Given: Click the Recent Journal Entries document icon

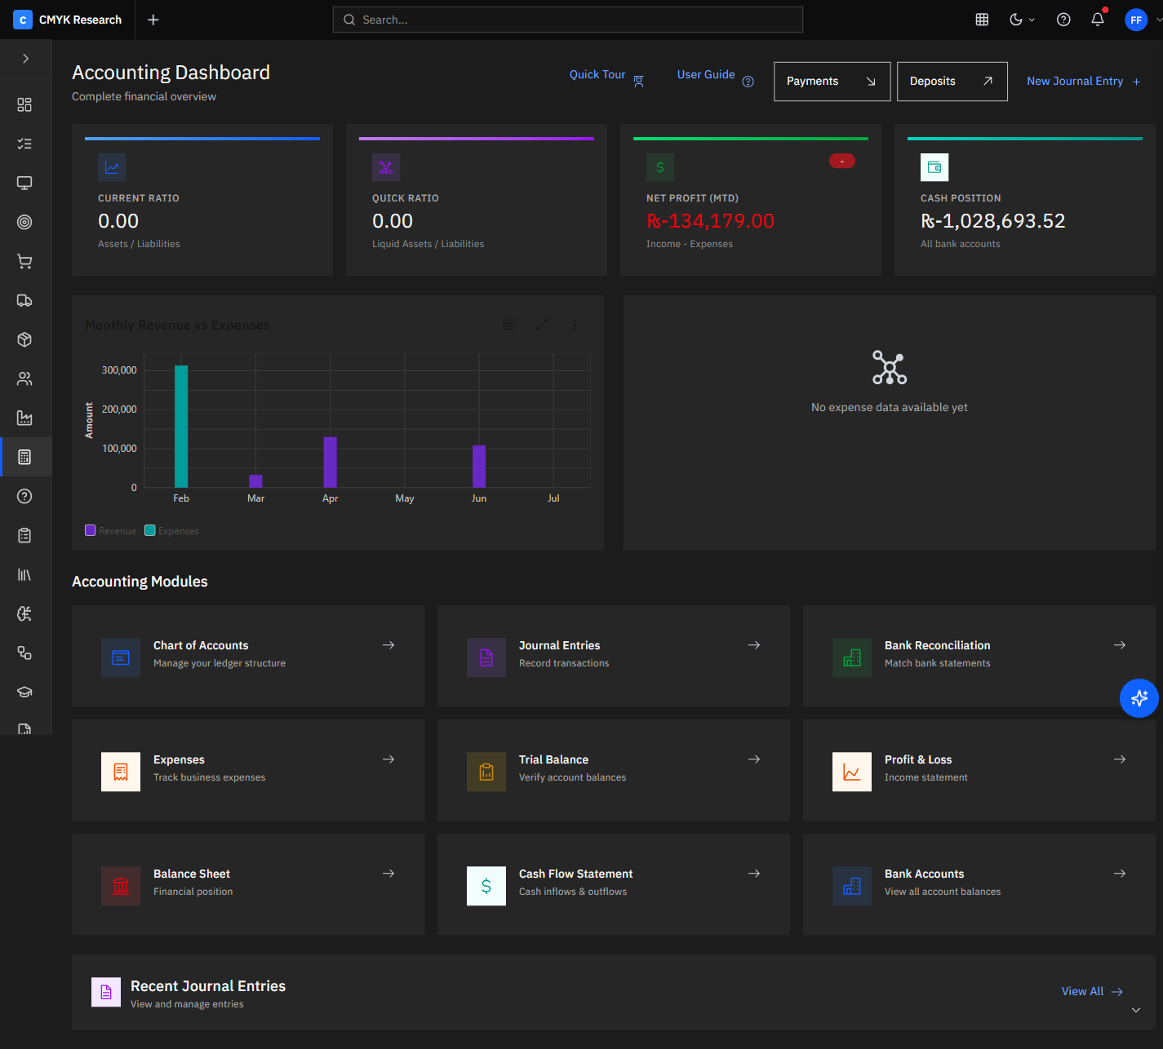Looking at the screenshot, I should coord(106,992).
